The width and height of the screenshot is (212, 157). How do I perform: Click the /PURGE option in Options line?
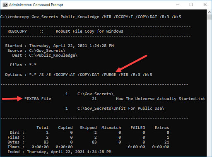click(109, 75)
